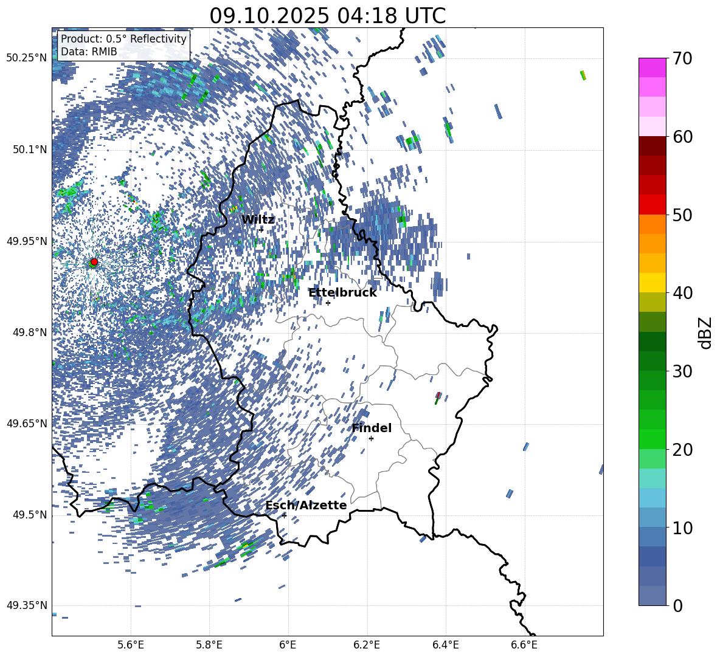Image resolution: width=720 pixels, height=657 pixels.
Task: Click the colorbar 20 tick label
Action: coord(682,450)
